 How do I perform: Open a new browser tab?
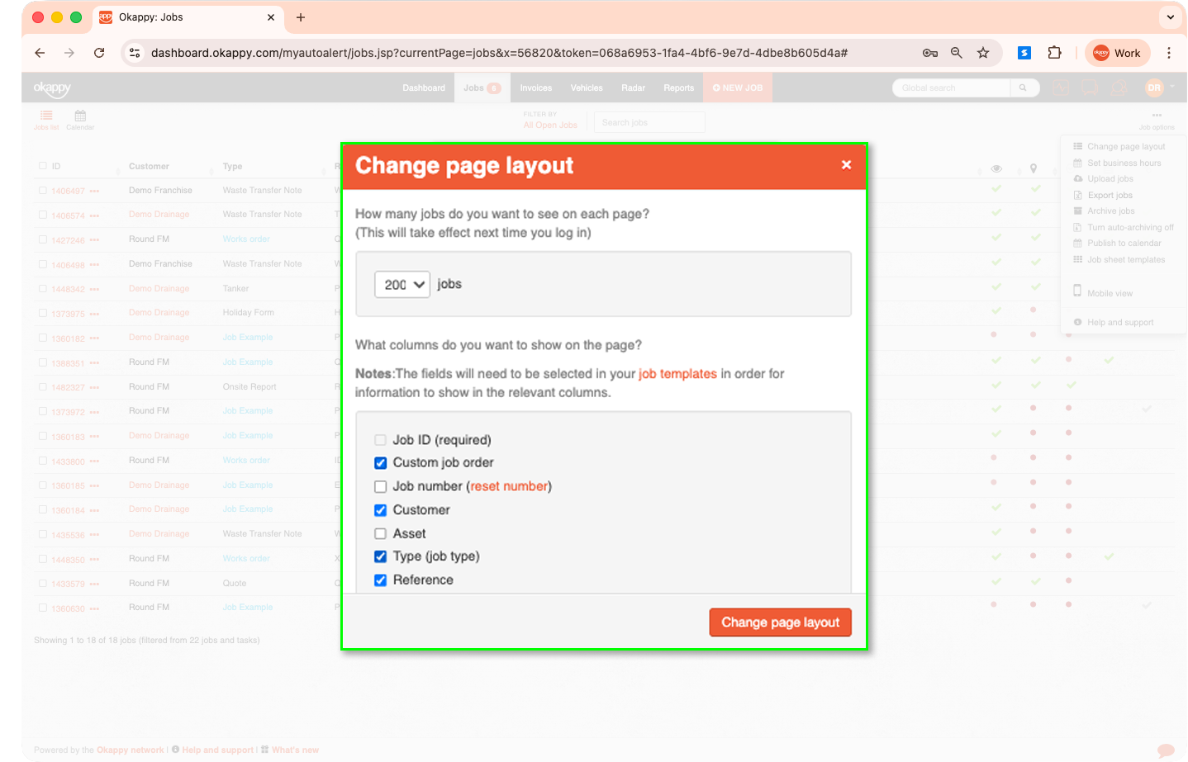click(301, 17)
